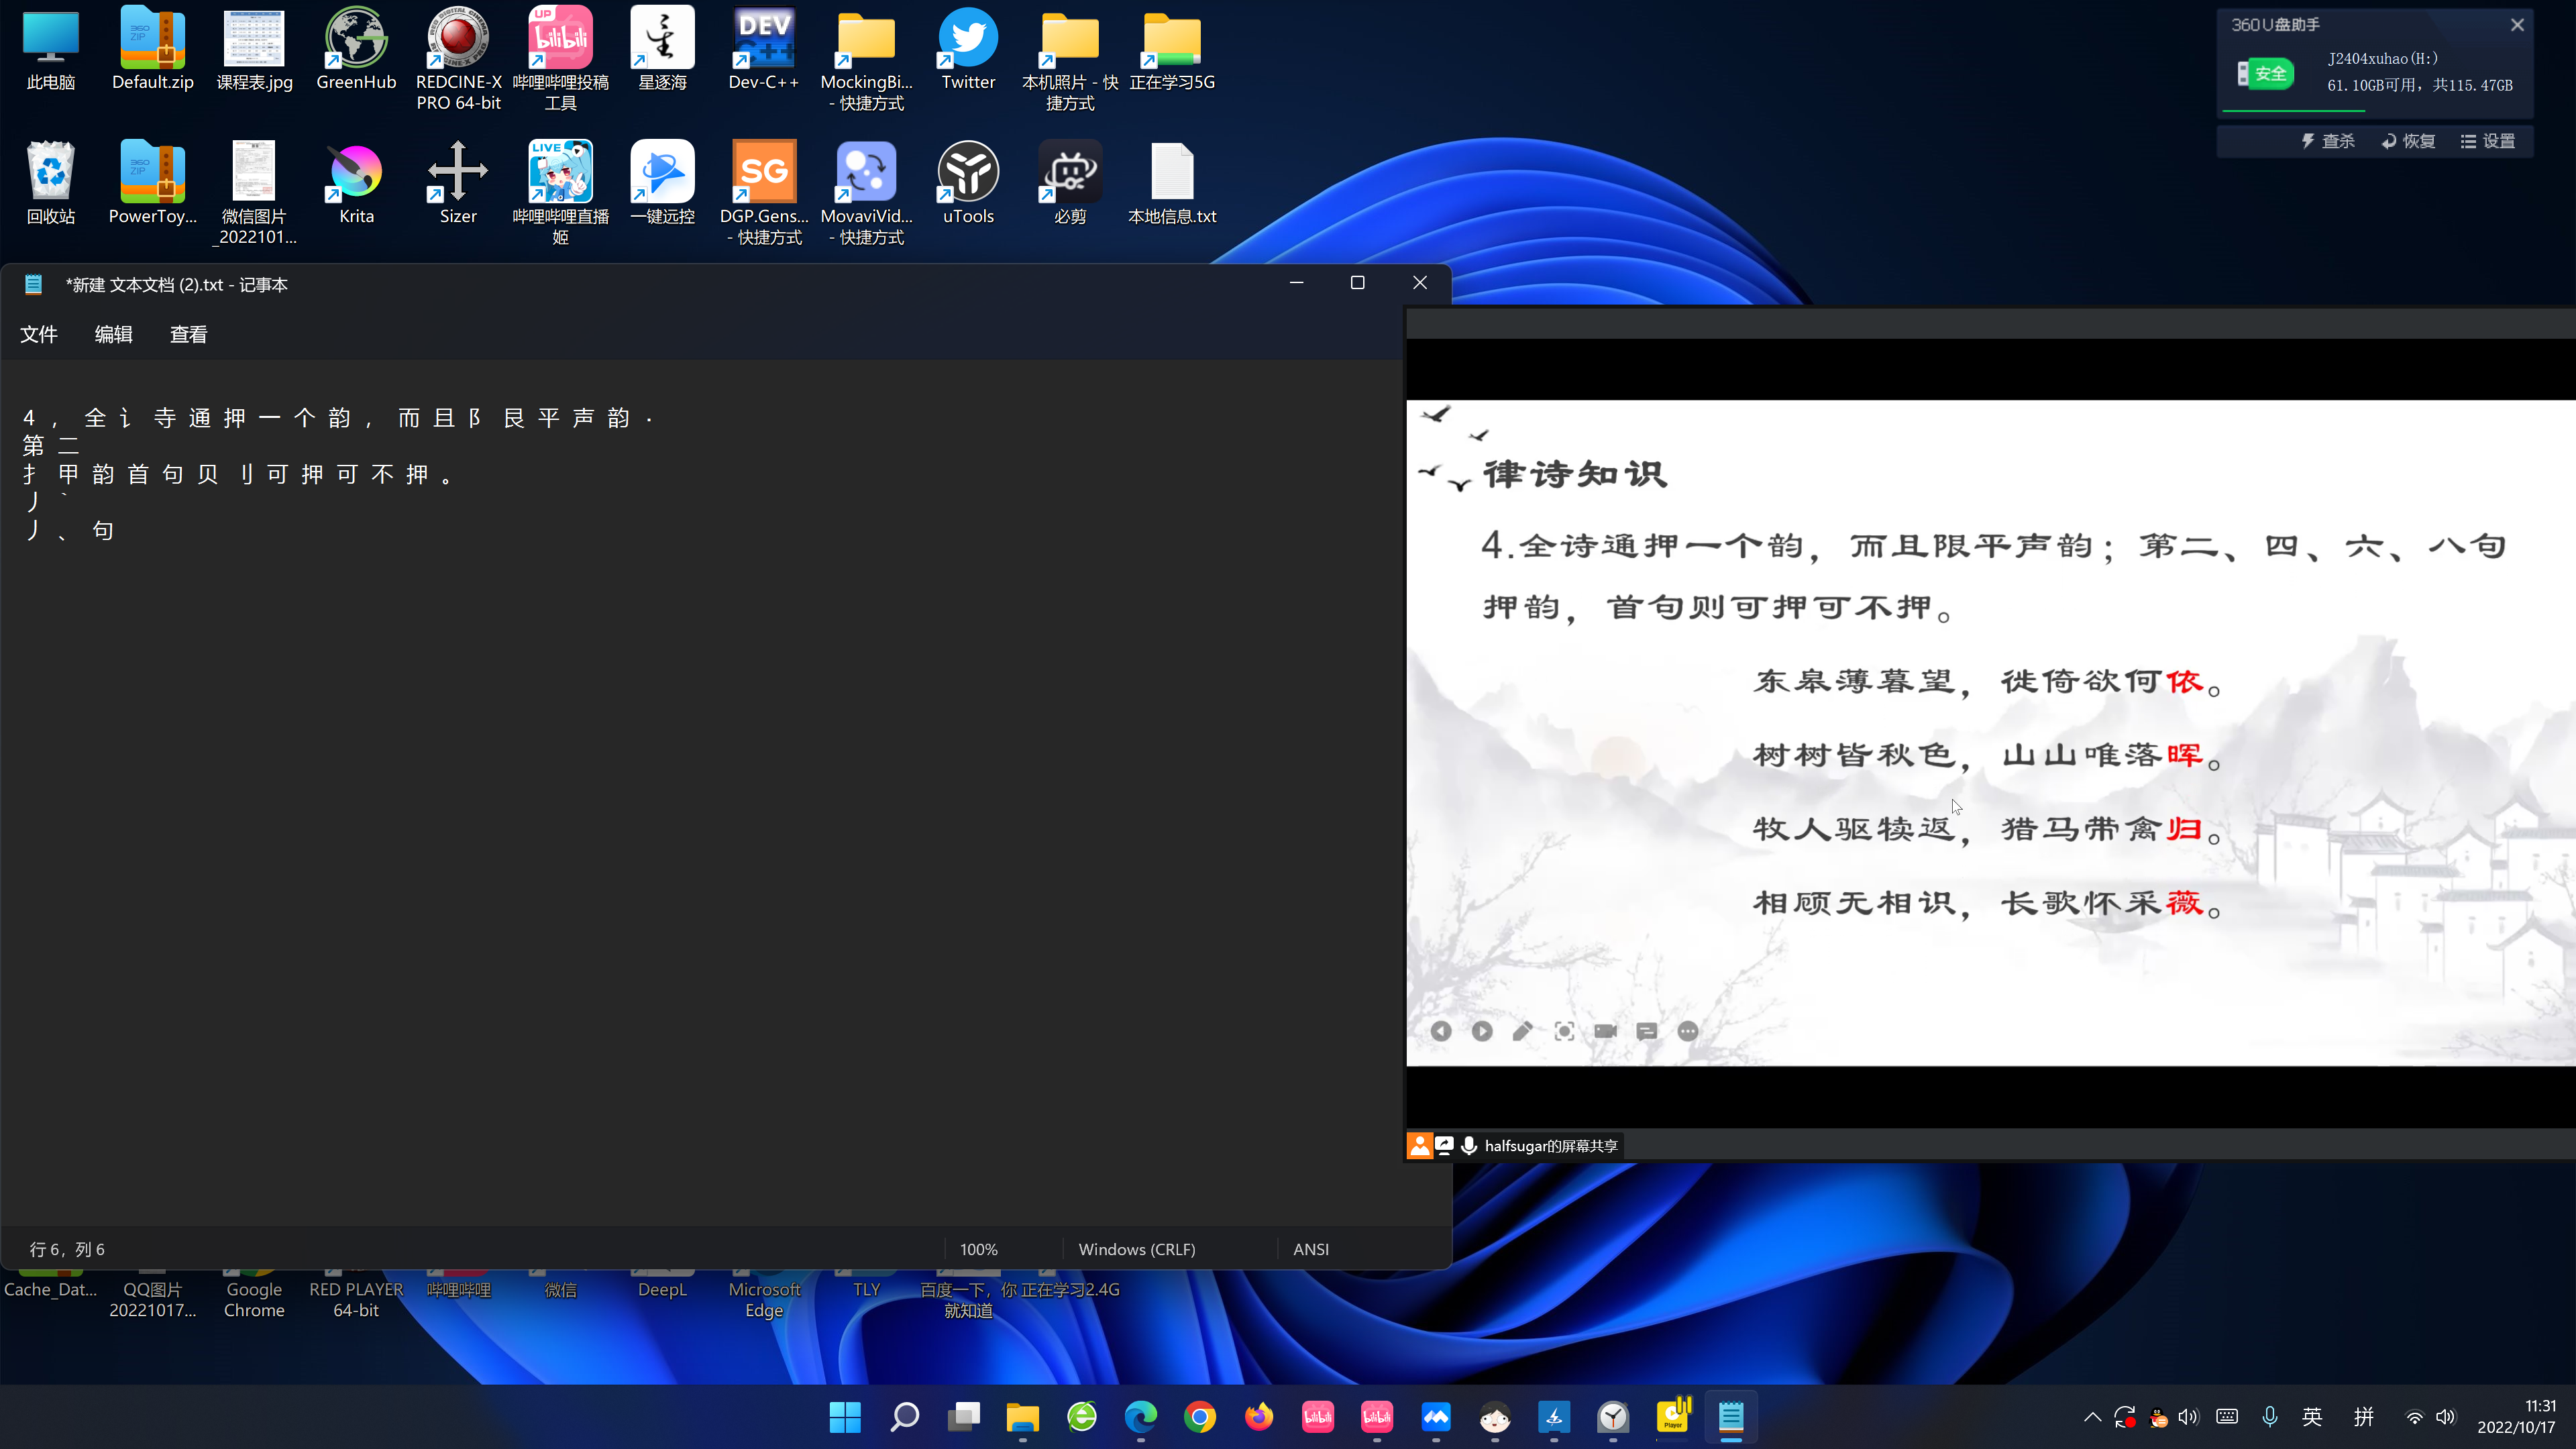
Task: Go to previous slide in shared presentation
Action: [x=1440, y=1031]
